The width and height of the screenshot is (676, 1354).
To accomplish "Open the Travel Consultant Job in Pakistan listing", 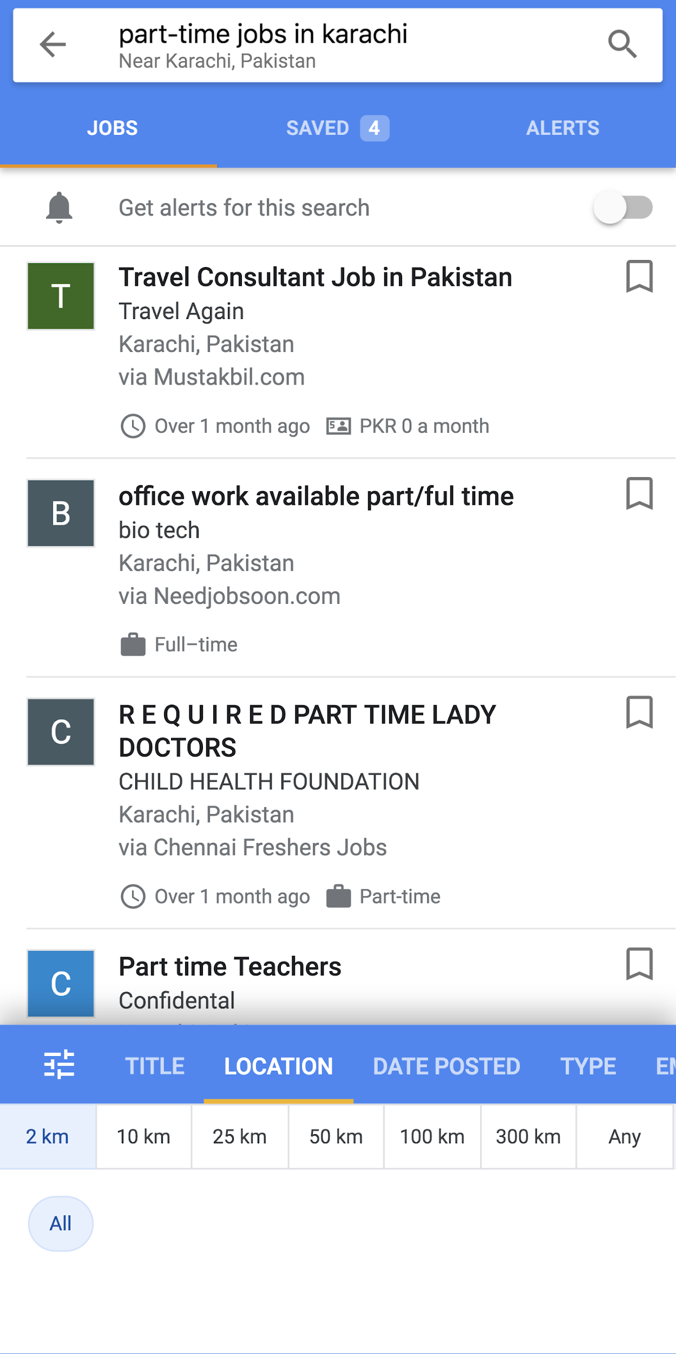I will (315, 277).
